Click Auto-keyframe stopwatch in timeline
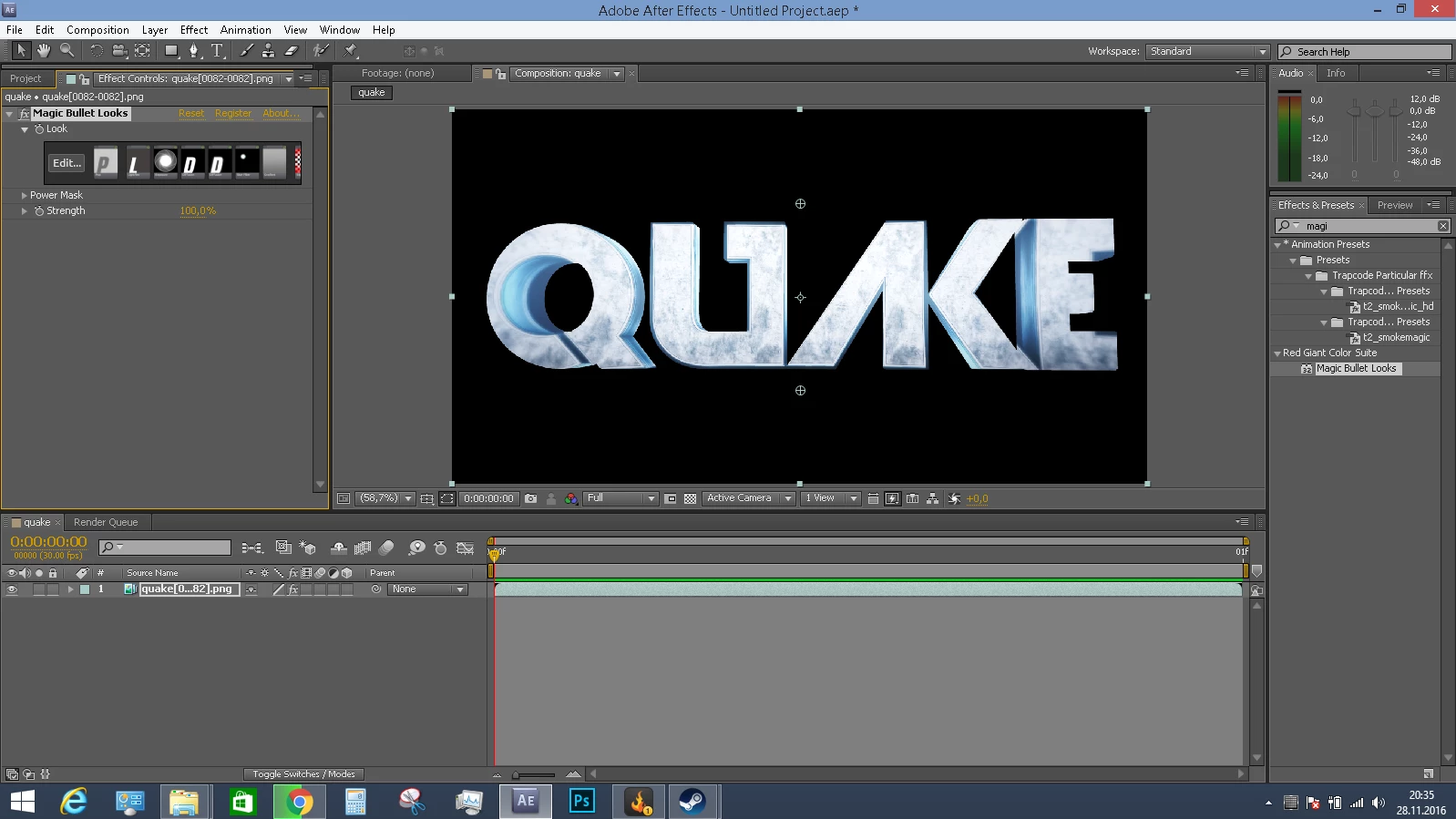The width and height of the screenshot is (1456, 819). (441, 548)
